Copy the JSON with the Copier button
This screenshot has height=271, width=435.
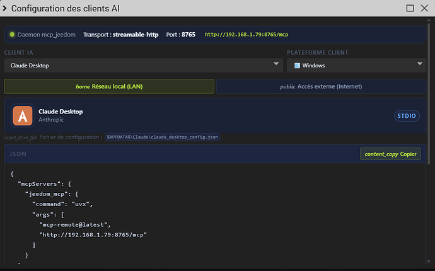click(390, 154)
